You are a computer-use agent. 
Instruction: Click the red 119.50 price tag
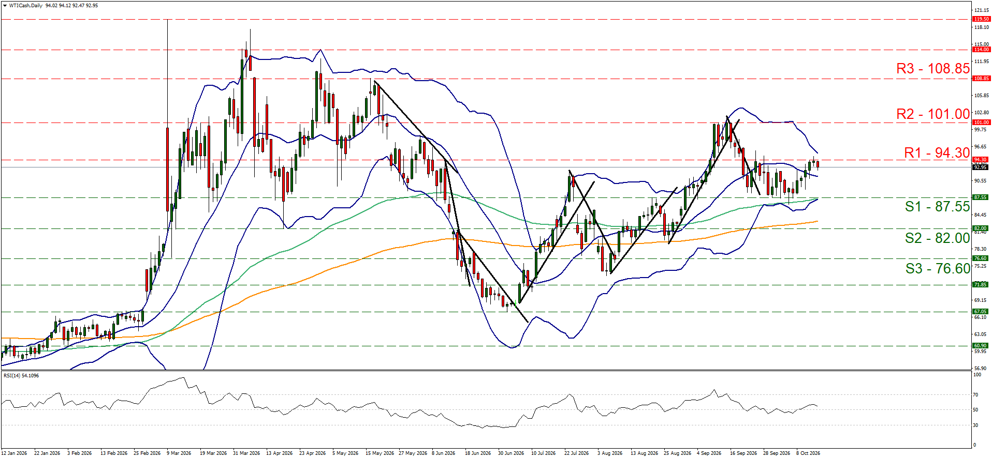981,19
